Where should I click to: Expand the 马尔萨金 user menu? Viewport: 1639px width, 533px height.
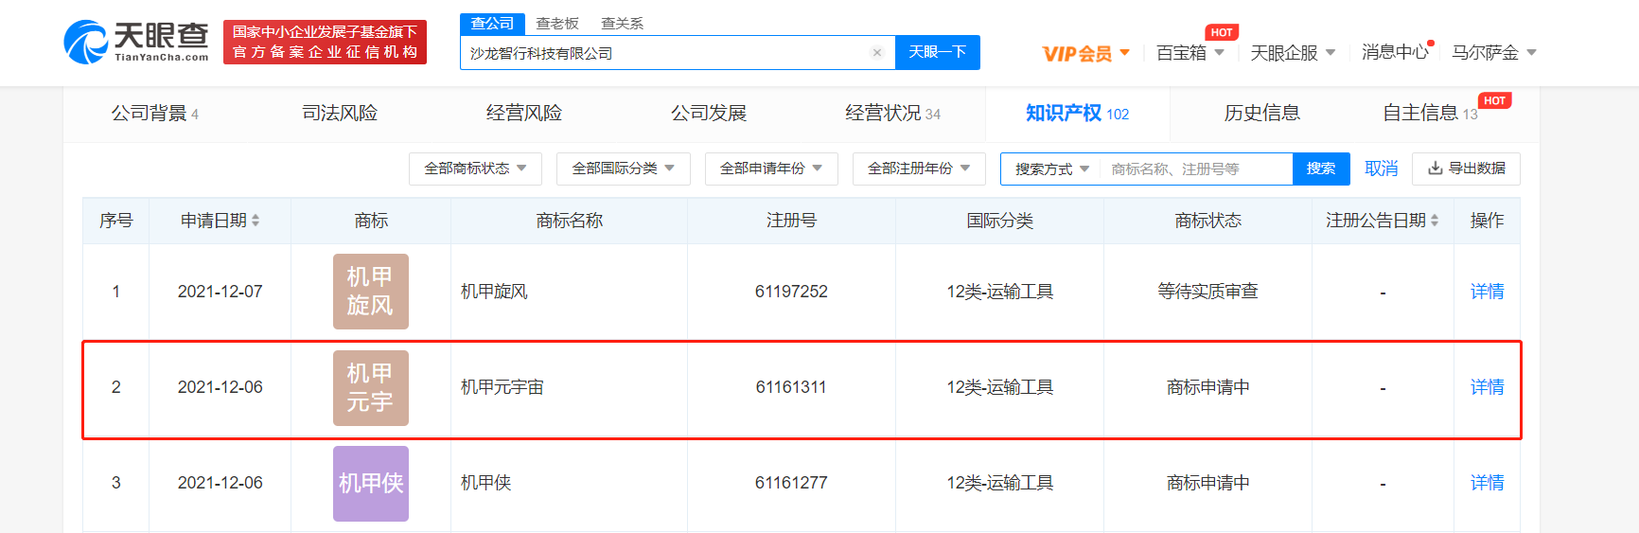[x=1494, y=53]
